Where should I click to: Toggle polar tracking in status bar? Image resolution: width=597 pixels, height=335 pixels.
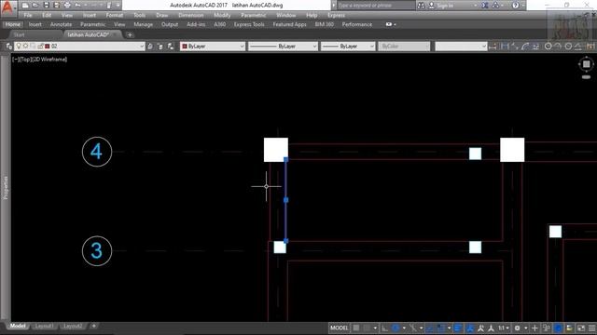pyautogui.click(x=396, y=328)
